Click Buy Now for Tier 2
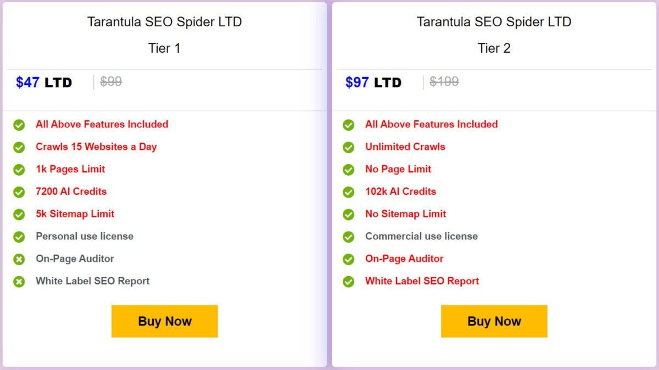Screen dimensions: 659x370 [494, 322]
